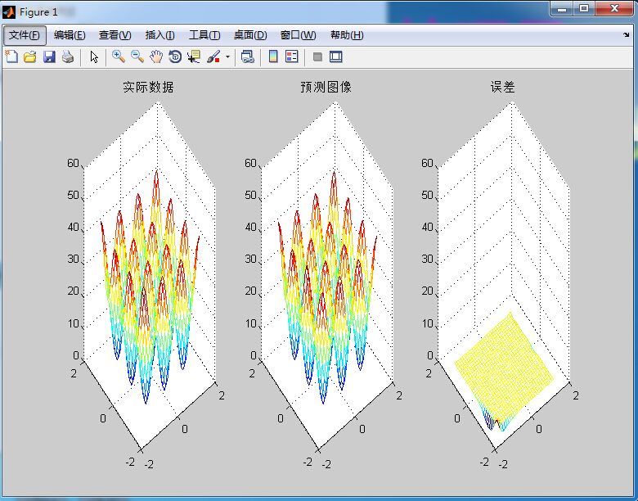This screenshot has height=501, width=638.
Task: Open a file with the folder icon
Action: [x=29, y=56]
